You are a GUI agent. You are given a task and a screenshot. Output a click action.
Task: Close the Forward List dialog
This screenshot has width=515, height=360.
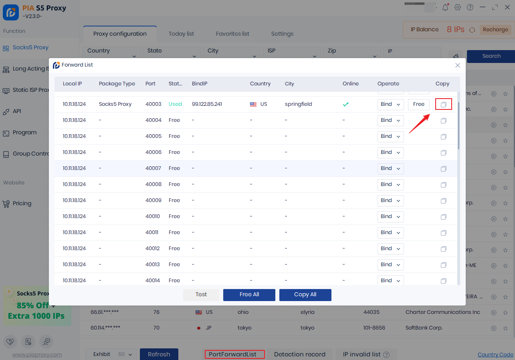457,65
